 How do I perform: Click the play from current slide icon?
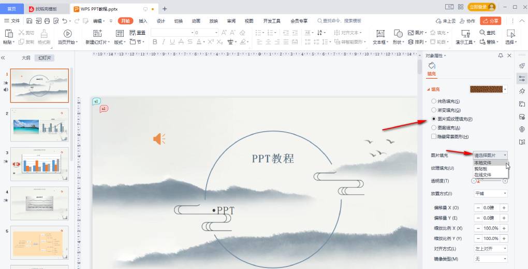click(x=67, y=33)
